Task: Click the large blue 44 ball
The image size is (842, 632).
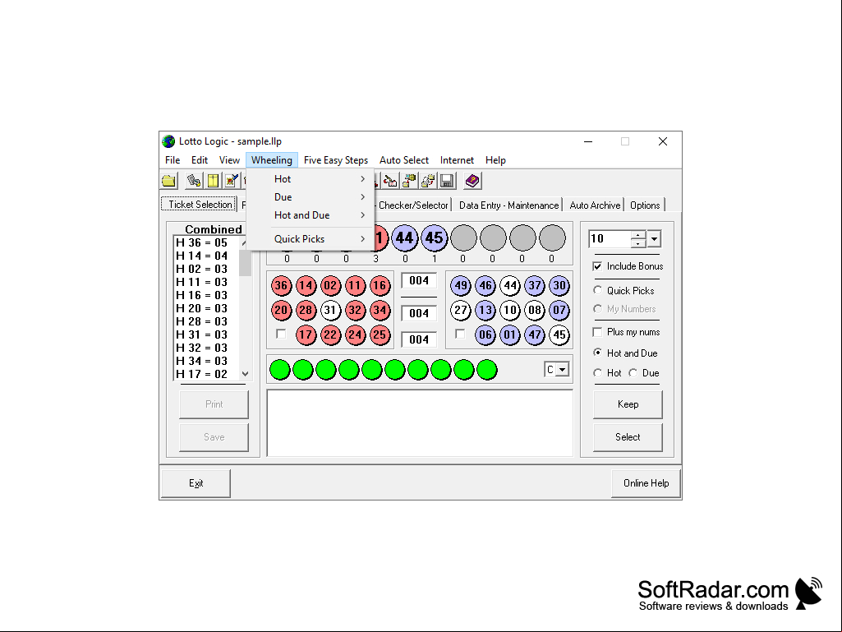Action: (x=405, y=238)
